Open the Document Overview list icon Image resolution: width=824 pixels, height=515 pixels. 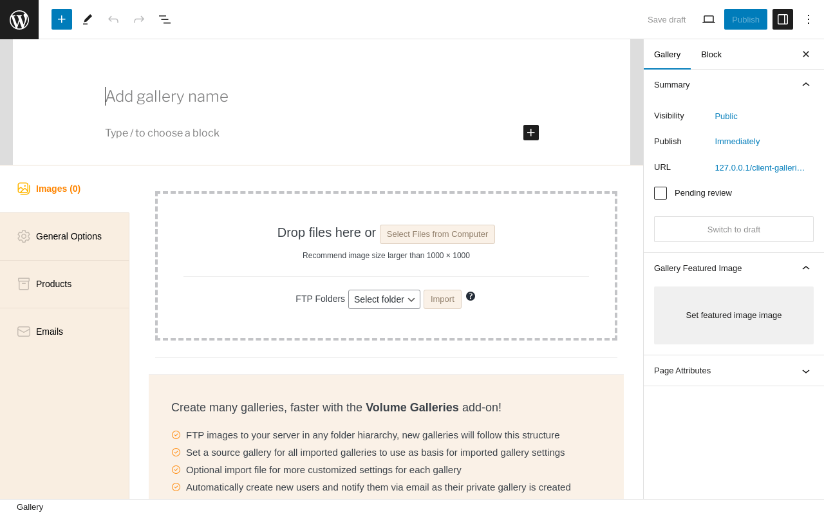point(165,19)
